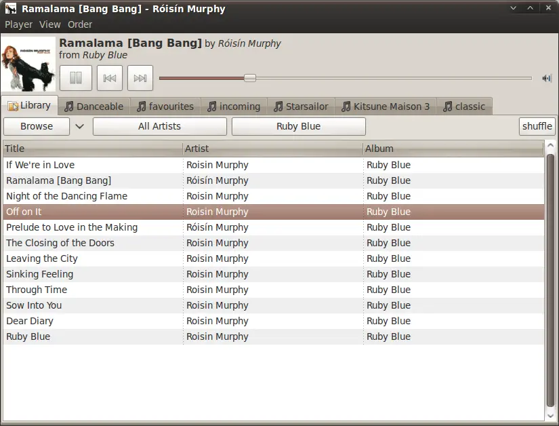The width and height of the screenshot is (559, 426).
Task: Skip back to the previous track
Action: tap(109, 78)
